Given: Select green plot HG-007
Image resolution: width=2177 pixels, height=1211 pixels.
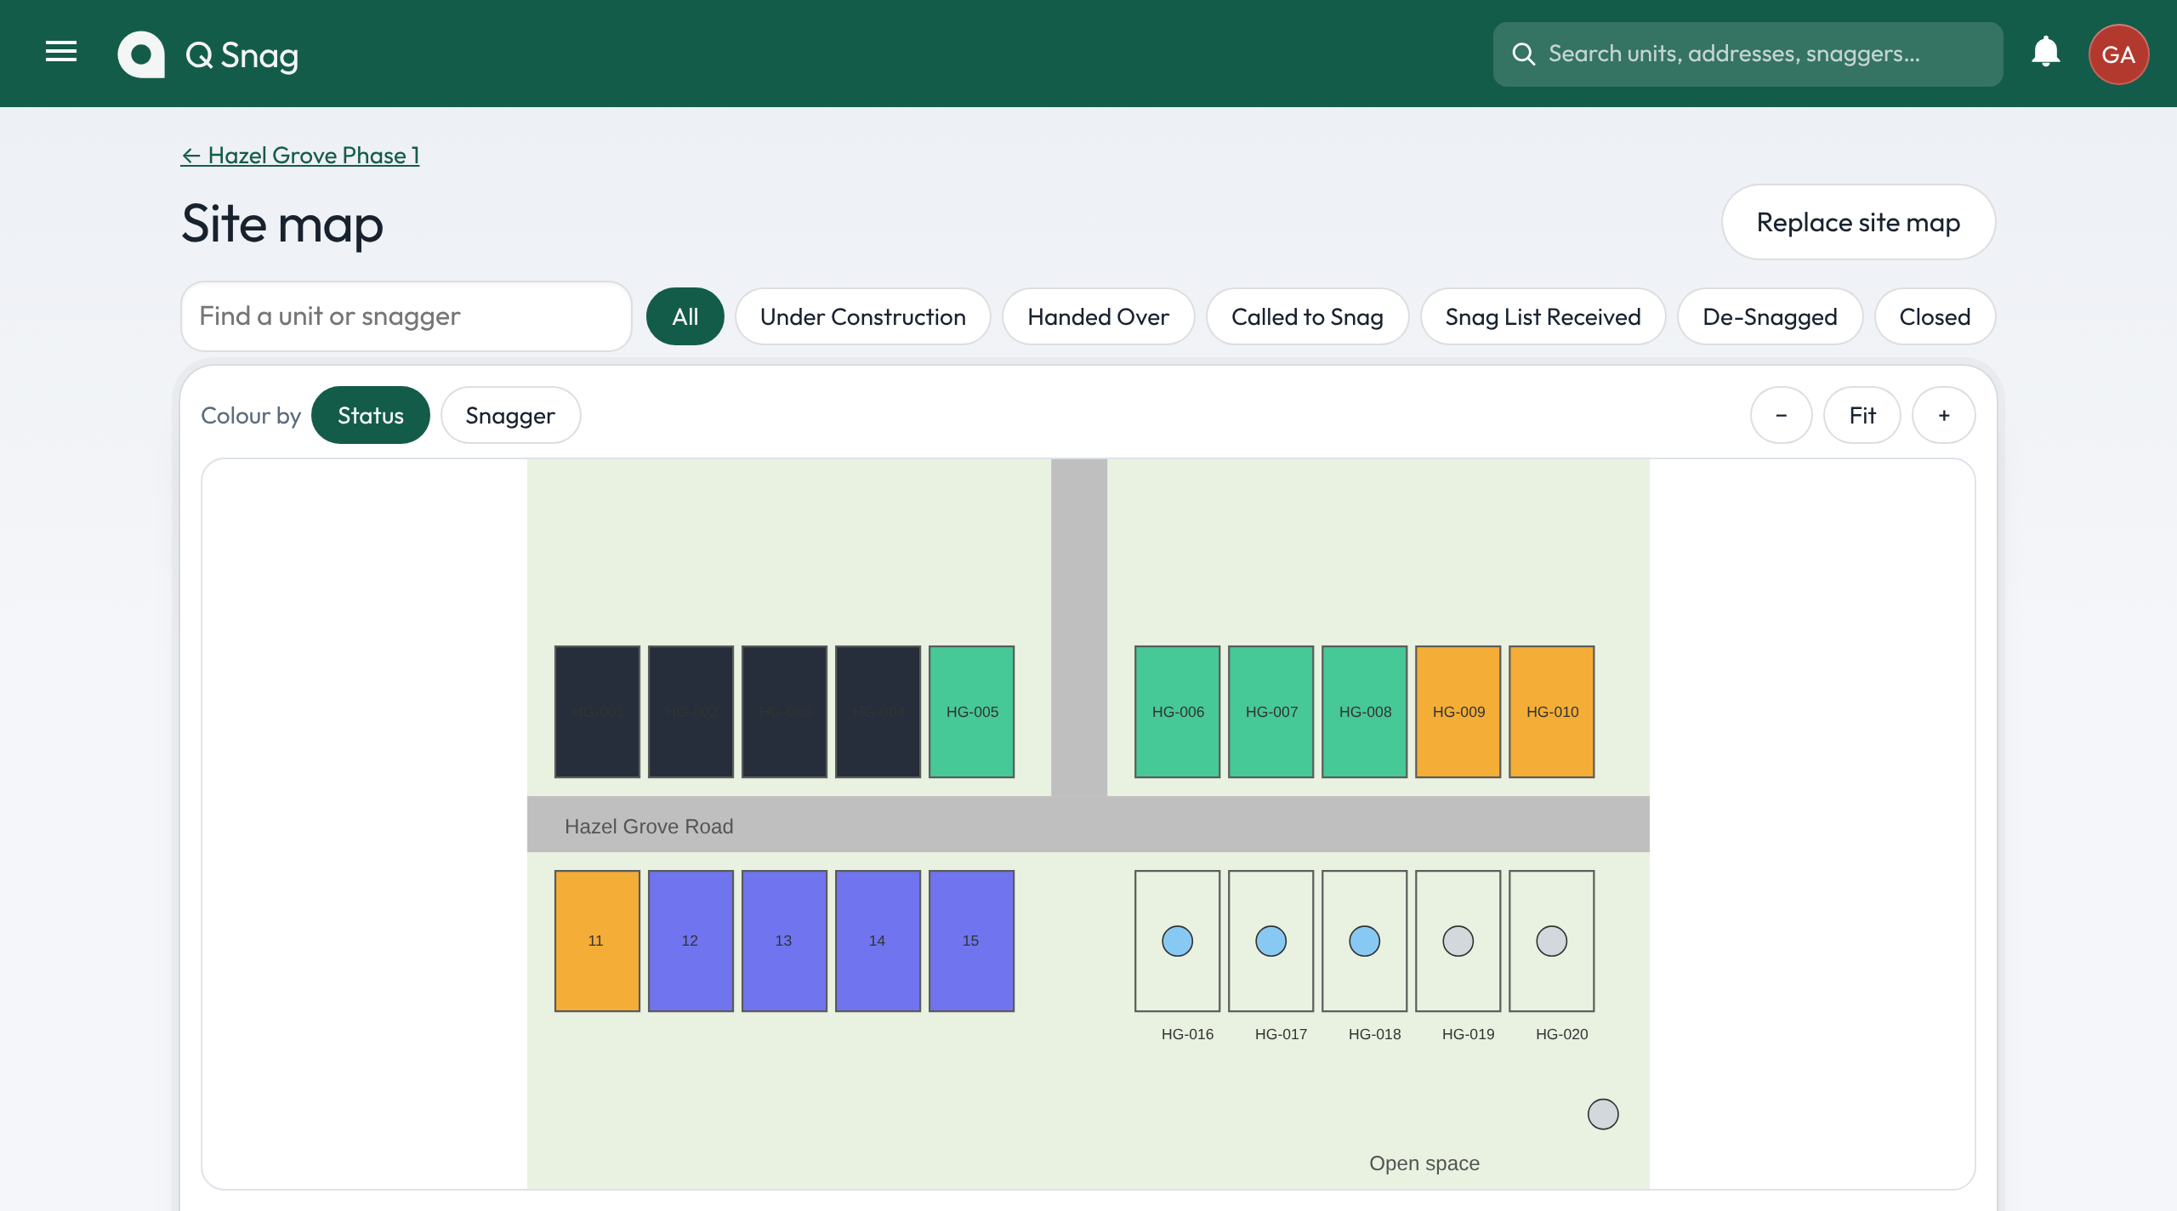Looking at the screenshot, I should click(x=1270, y=712).
